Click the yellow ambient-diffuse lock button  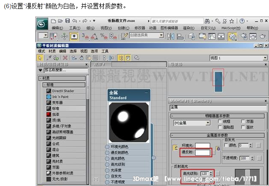[176, 148]
